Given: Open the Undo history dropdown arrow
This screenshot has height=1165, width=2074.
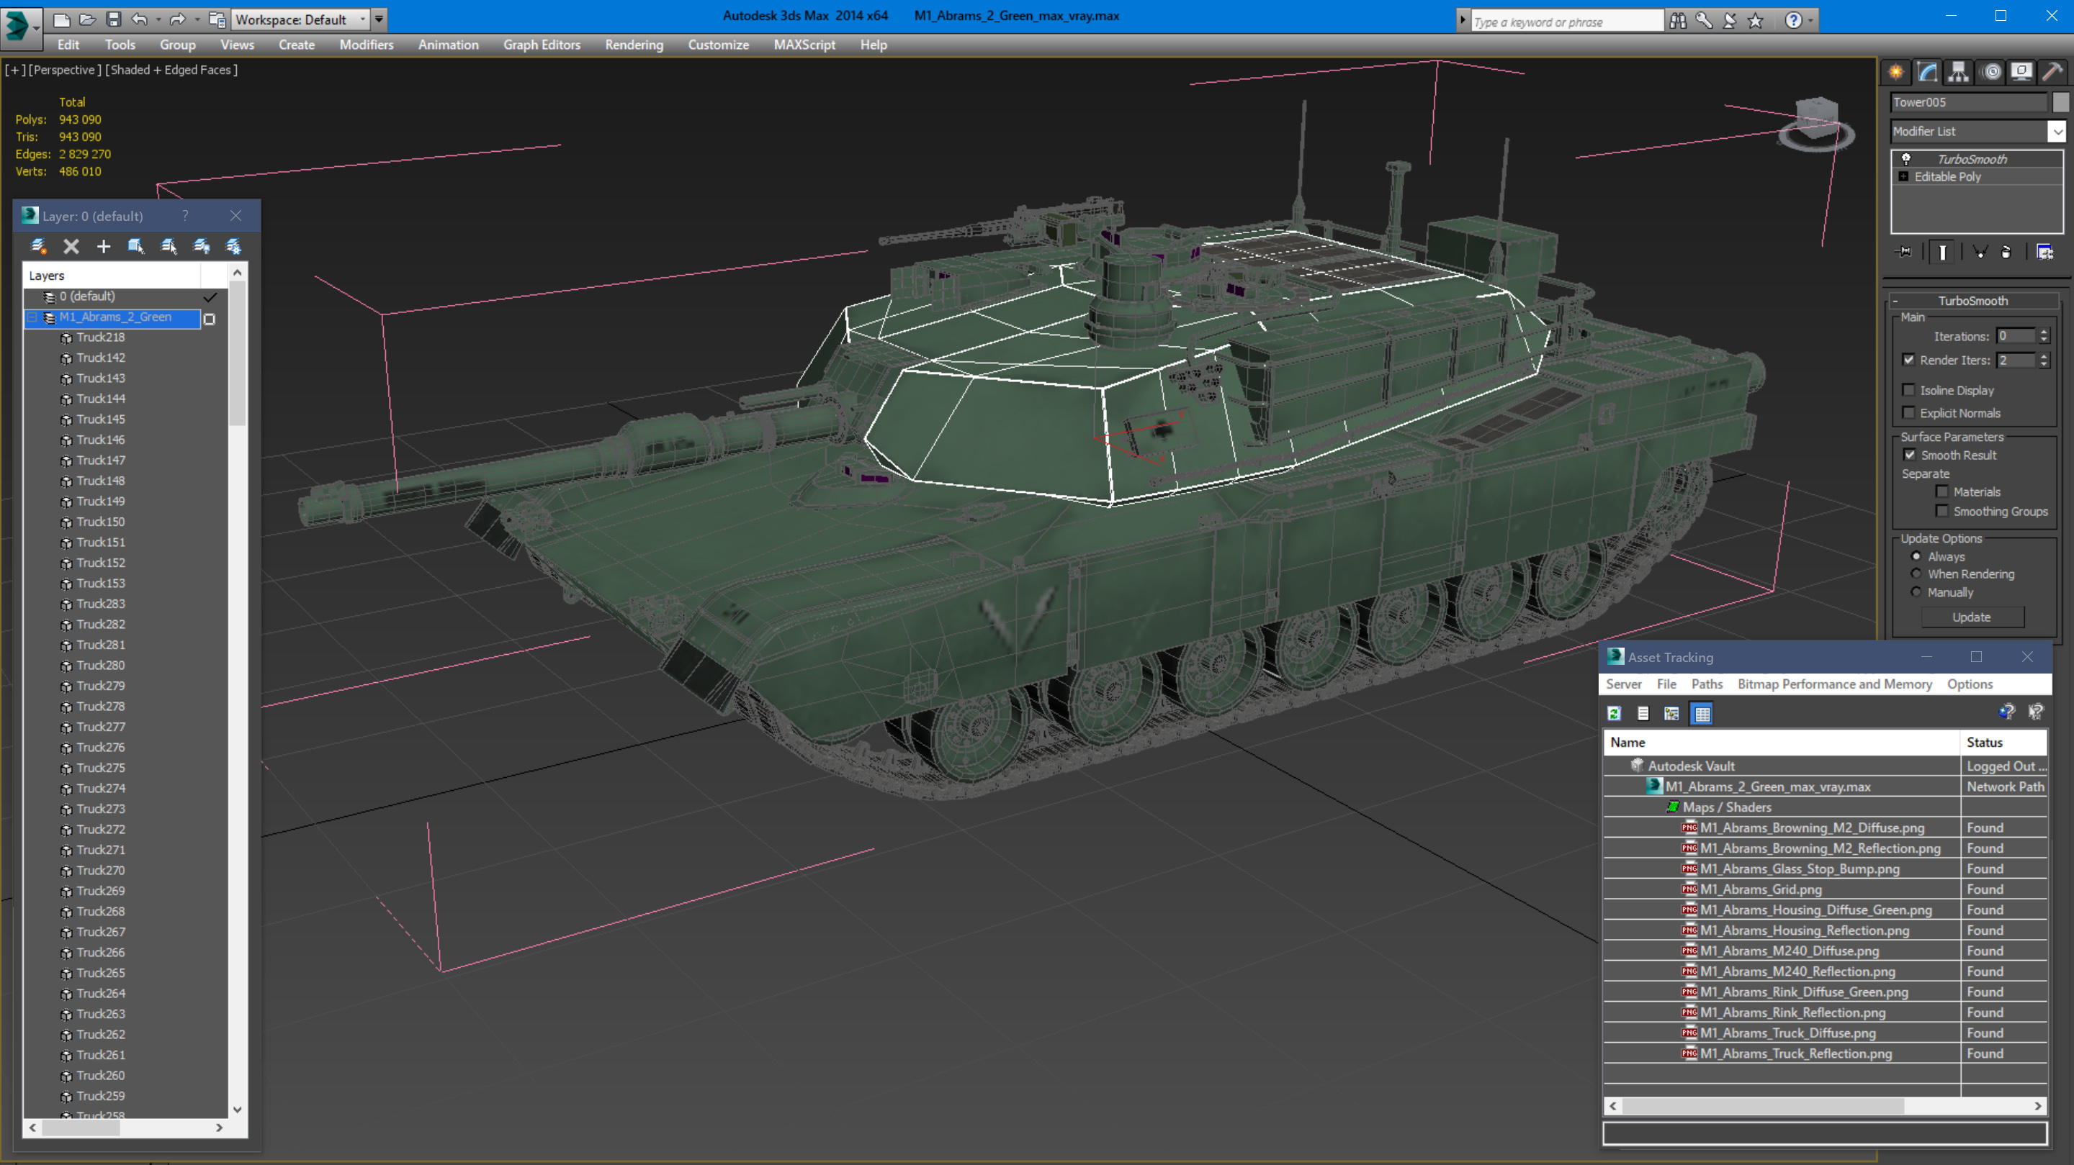Looking at the screenshot, I should click(x=158, y=19).
